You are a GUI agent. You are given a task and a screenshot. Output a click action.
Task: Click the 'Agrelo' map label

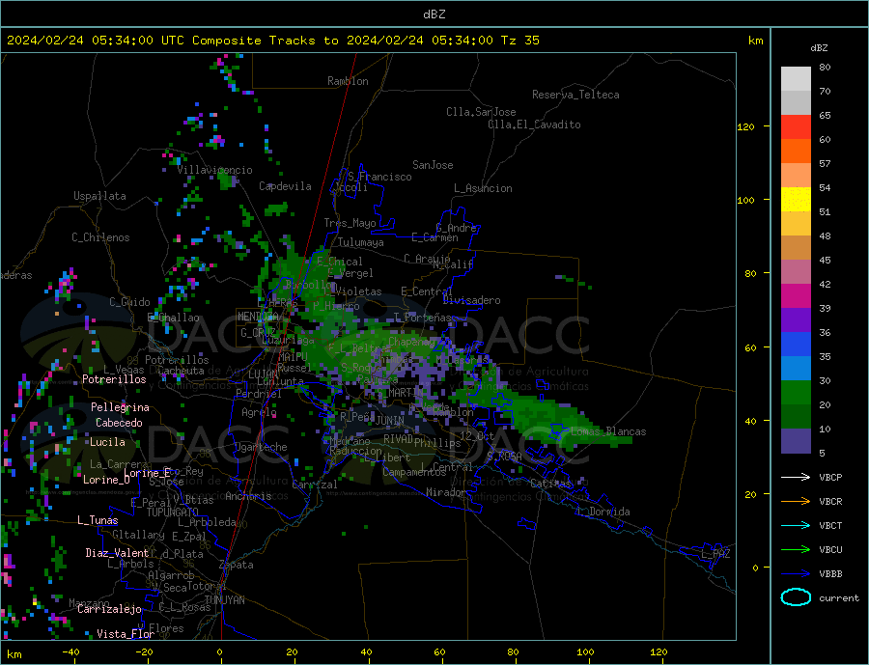point(259,413)
